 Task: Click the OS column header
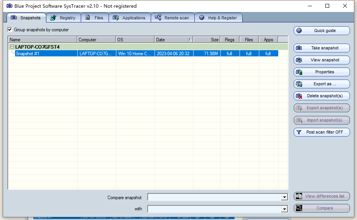point(135,40)
